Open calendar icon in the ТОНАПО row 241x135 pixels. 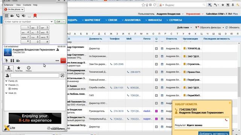(162, 48)
